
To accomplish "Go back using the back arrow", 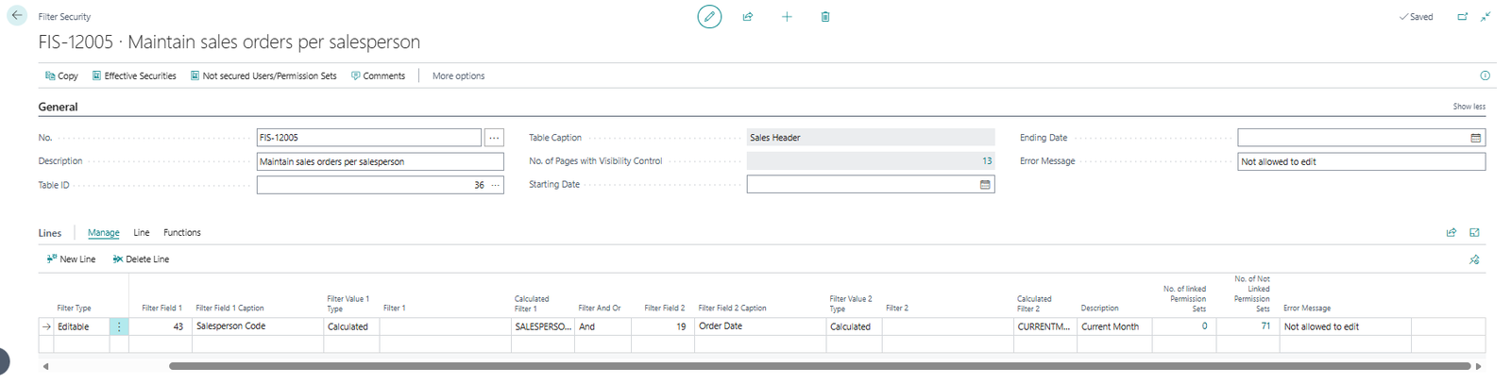I will (17, 15).
